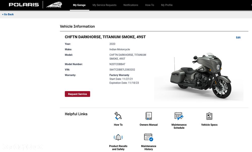Viewport: 252px width, 152px height.
Task: Click the Indian Motorcycle make value
Action: 119,49
